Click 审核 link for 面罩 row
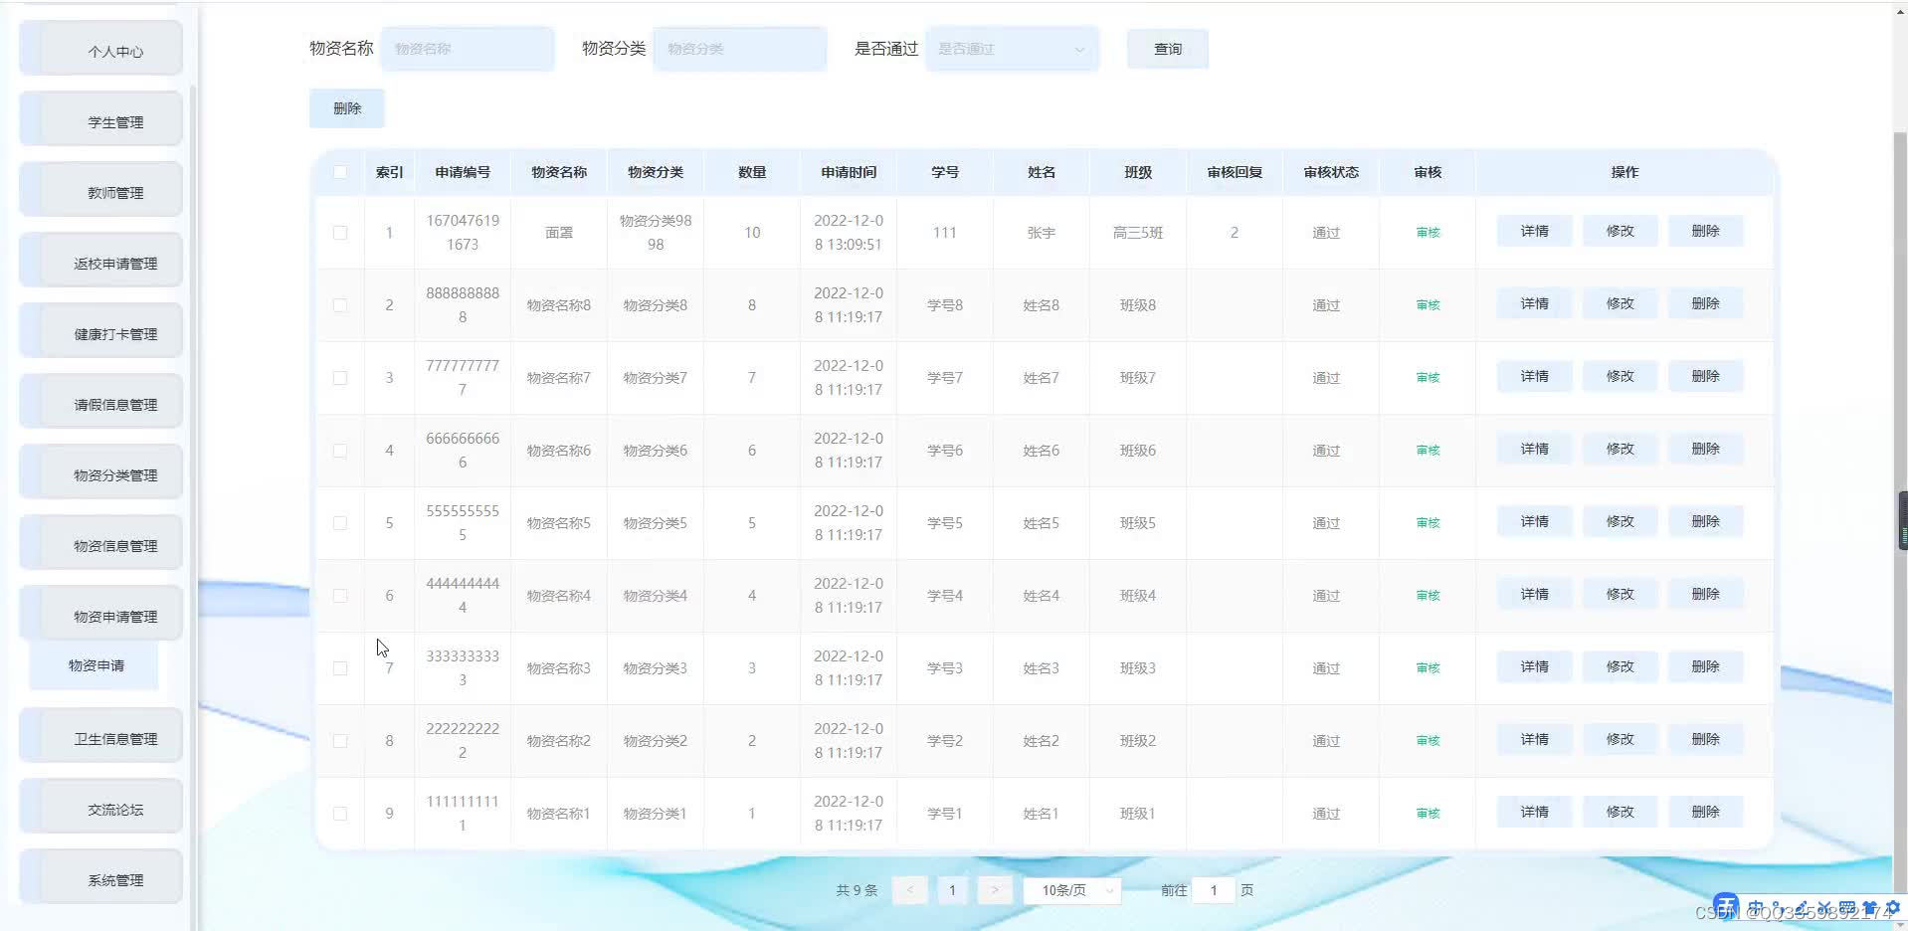The image size is (1908, 931). point(1428,233)
